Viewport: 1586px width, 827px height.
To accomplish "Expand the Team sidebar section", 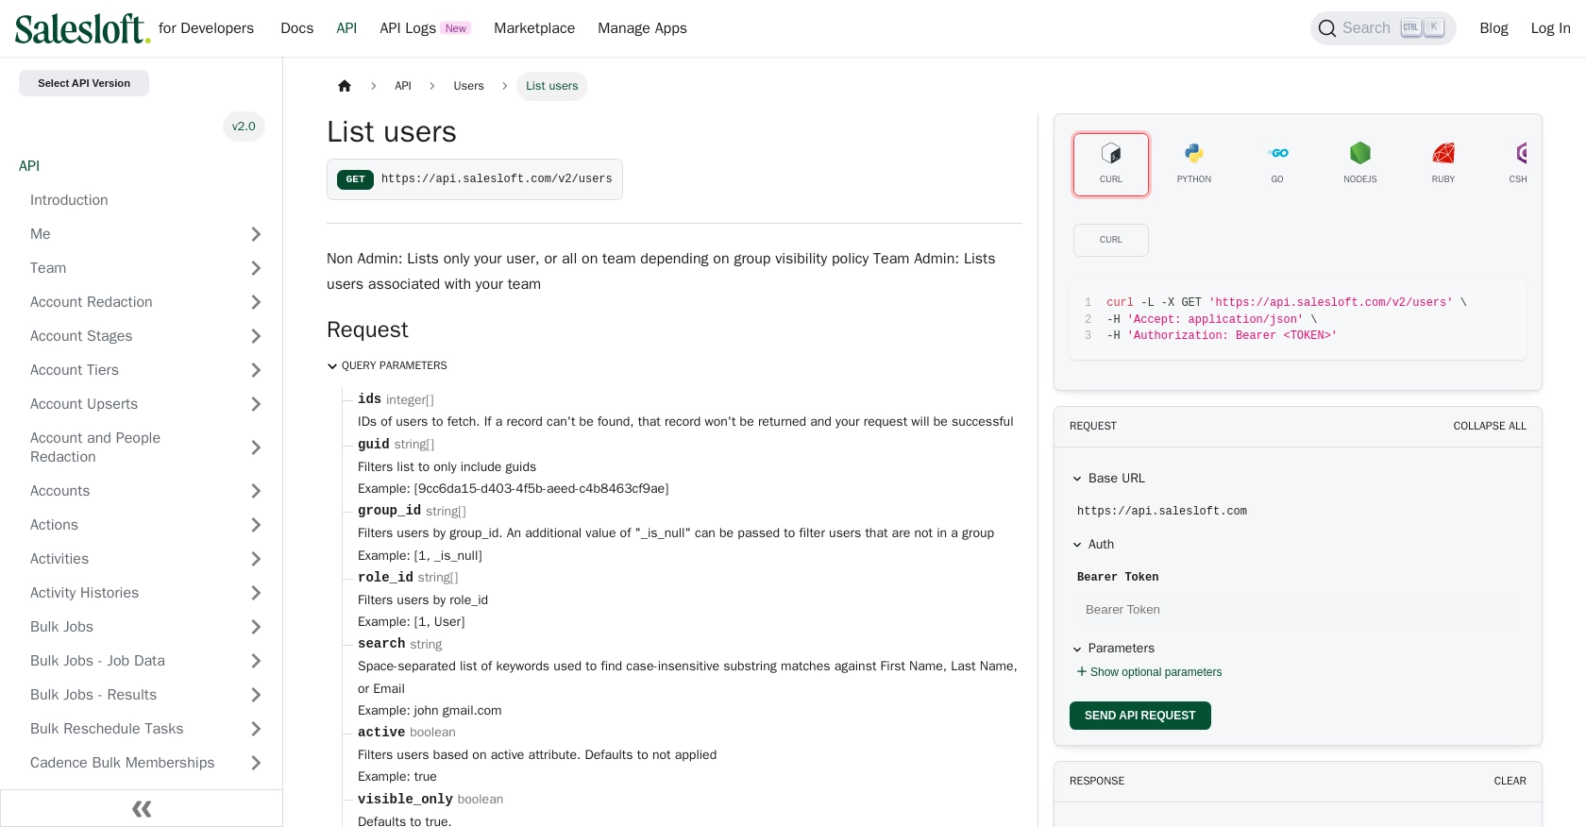I will click(x=256, y=268).
